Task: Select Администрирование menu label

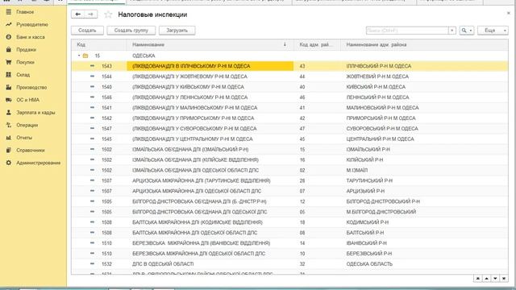Action: (39, 163)
